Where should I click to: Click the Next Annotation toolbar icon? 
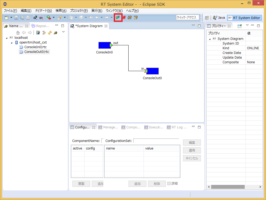(71, 17)
